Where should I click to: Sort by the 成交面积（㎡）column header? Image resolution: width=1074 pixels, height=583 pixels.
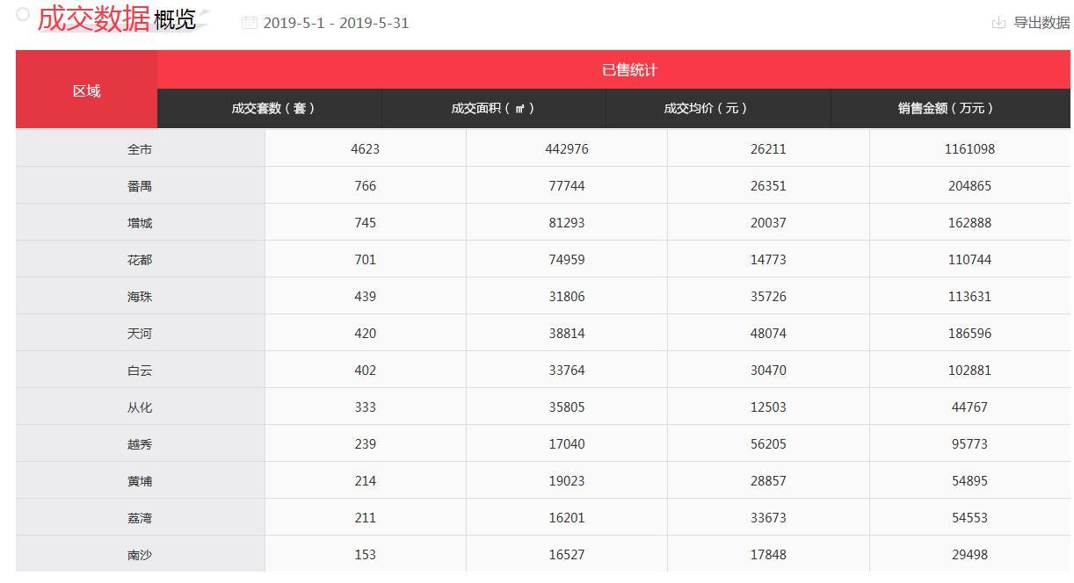coord(493,109)
